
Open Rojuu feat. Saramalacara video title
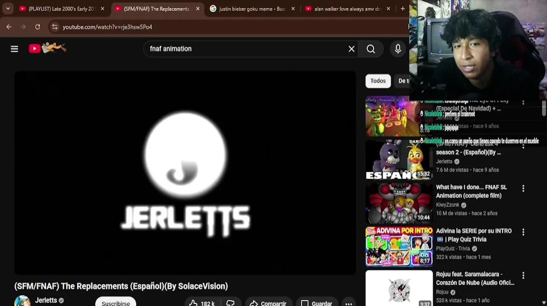(x=475, y=278)
